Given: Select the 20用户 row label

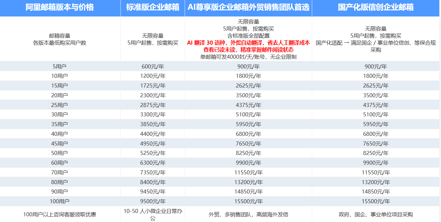Looking at the screenshot, I should pyautogui.click(x=60, y=96).
